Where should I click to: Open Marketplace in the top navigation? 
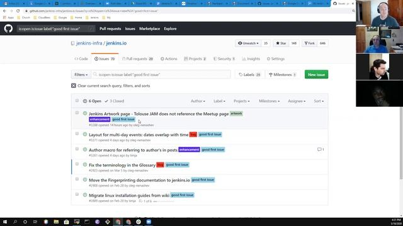150,29
